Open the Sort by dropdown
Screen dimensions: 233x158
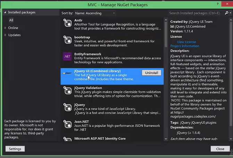pos(95,13)
